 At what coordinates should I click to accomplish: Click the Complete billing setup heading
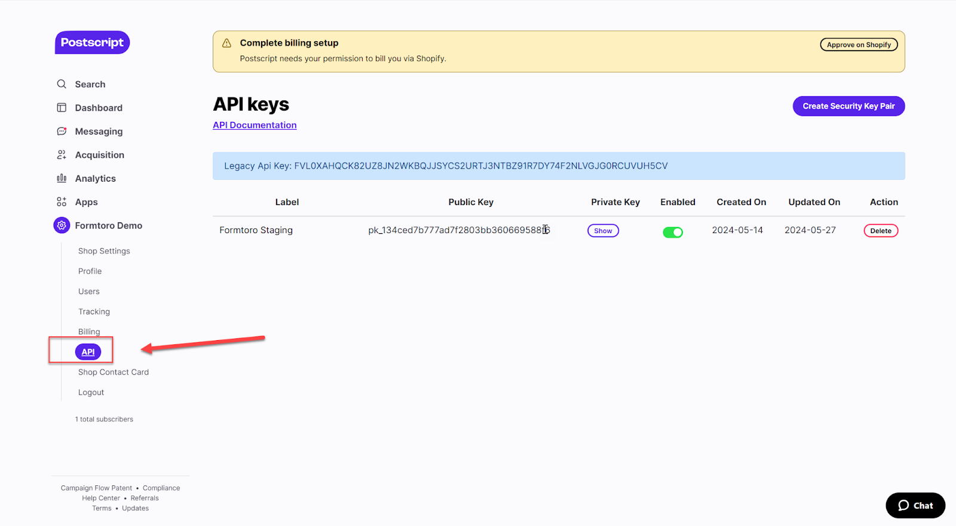(289, 43)
